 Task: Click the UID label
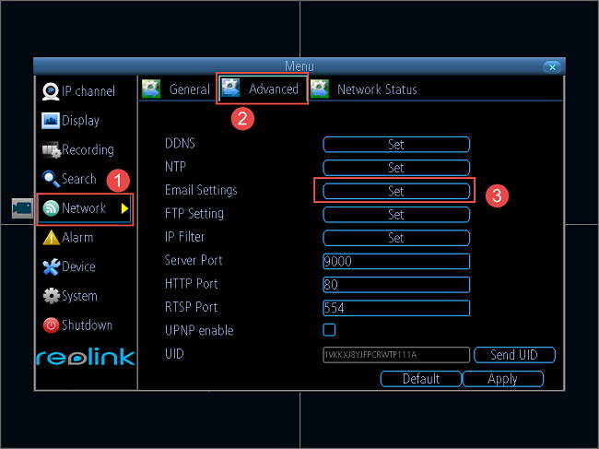(x=174, y=354)
